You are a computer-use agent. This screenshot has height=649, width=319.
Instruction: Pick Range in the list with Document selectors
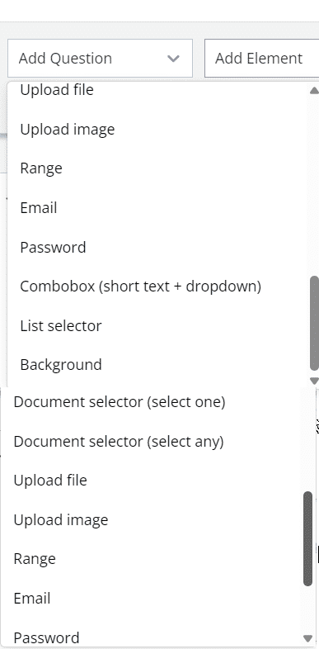point(35,559)
